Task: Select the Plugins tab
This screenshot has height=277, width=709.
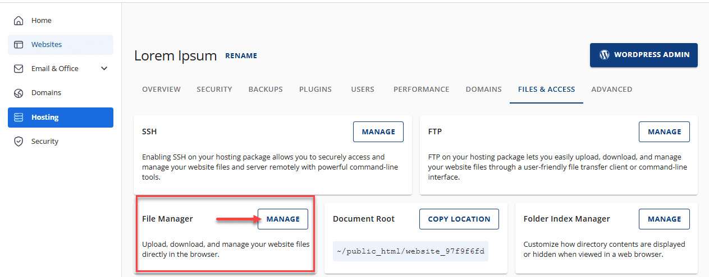Action: pyautogui.click(x=315, y=90)
